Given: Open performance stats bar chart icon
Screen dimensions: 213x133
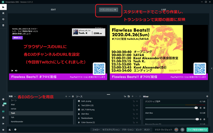Looking at the screenshot, I should click(x=10, y=130).
